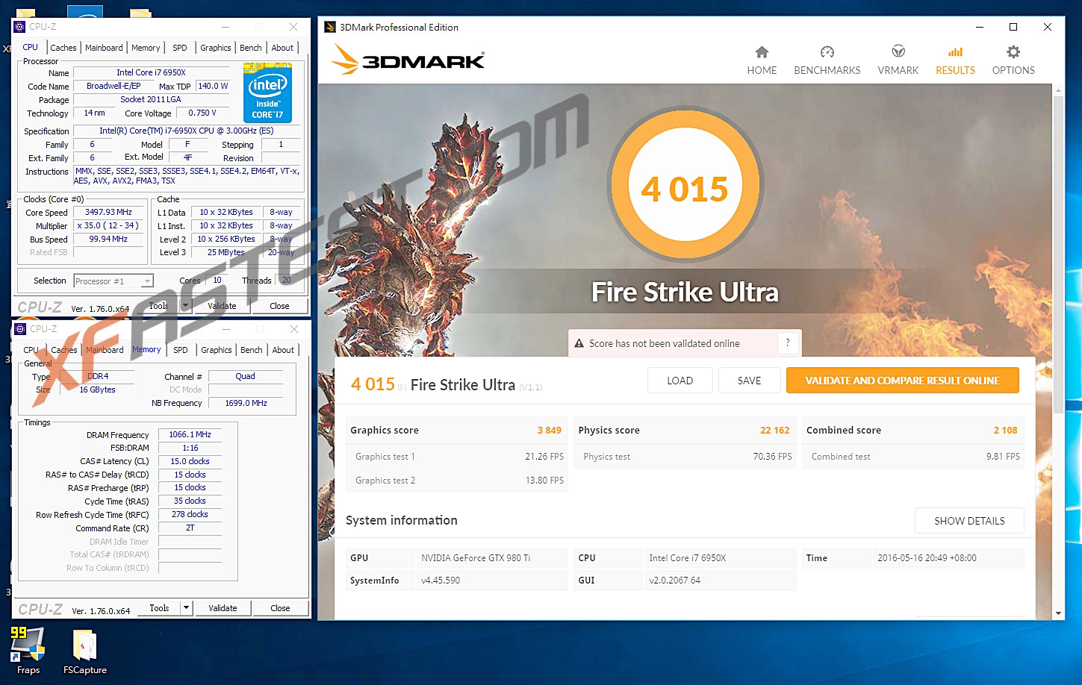1082x685 pixels.
Task: Click Validate button in bottom CPU-Z
Action: (223, 608)
